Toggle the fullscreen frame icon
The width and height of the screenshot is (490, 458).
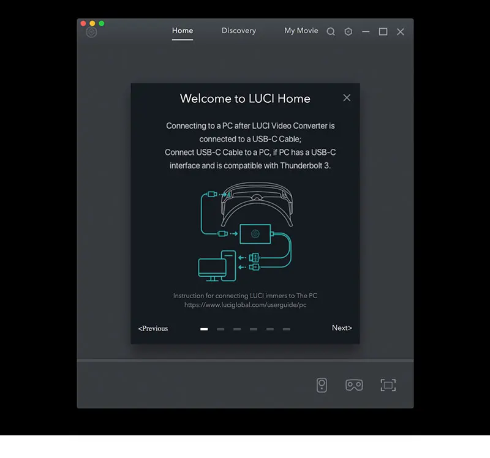pyautogui.click(x=388, y=385)
